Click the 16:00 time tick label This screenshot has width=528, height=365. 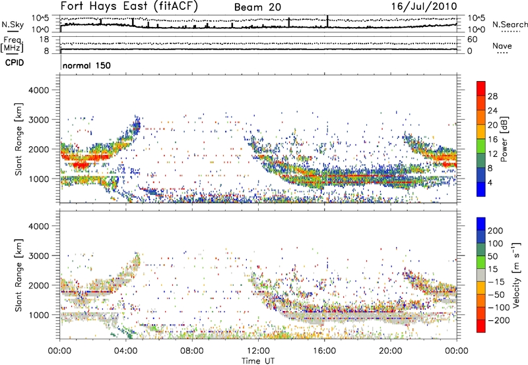[x=324, y=351]
